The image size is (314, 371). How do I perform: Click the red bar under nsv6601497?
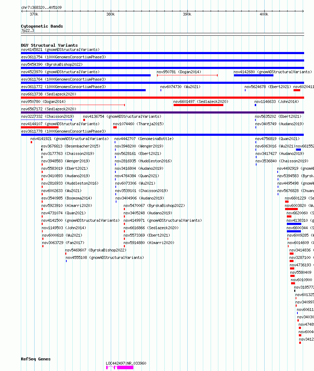coord(198,105)
